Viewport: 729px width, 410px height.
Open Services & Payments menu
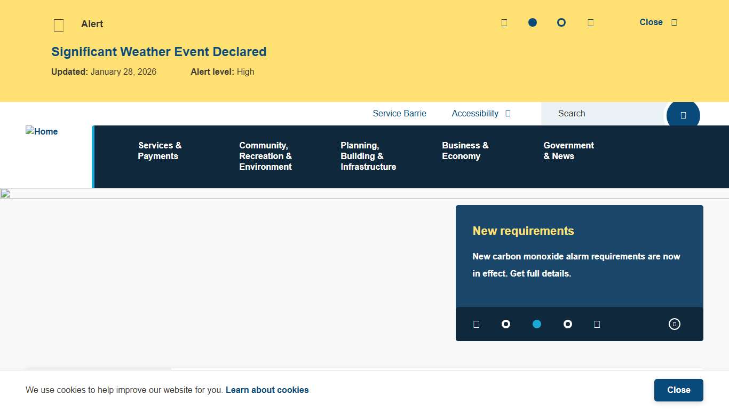tap(160, 151)
